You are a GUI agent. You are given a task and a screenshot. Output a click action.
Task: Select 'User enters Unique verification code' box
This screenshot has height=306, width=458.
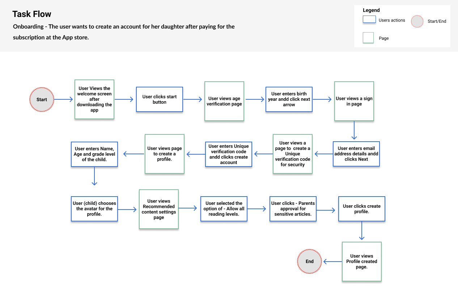pos(229,154)
